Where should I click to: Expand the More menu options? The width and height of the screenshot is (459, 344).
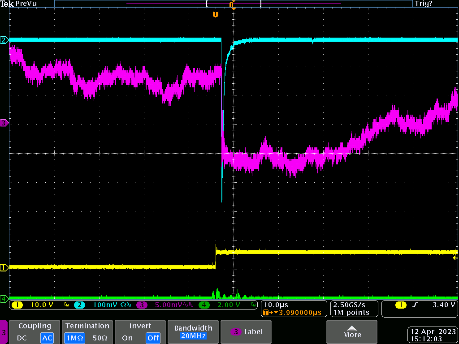click(x=352, y=332)
